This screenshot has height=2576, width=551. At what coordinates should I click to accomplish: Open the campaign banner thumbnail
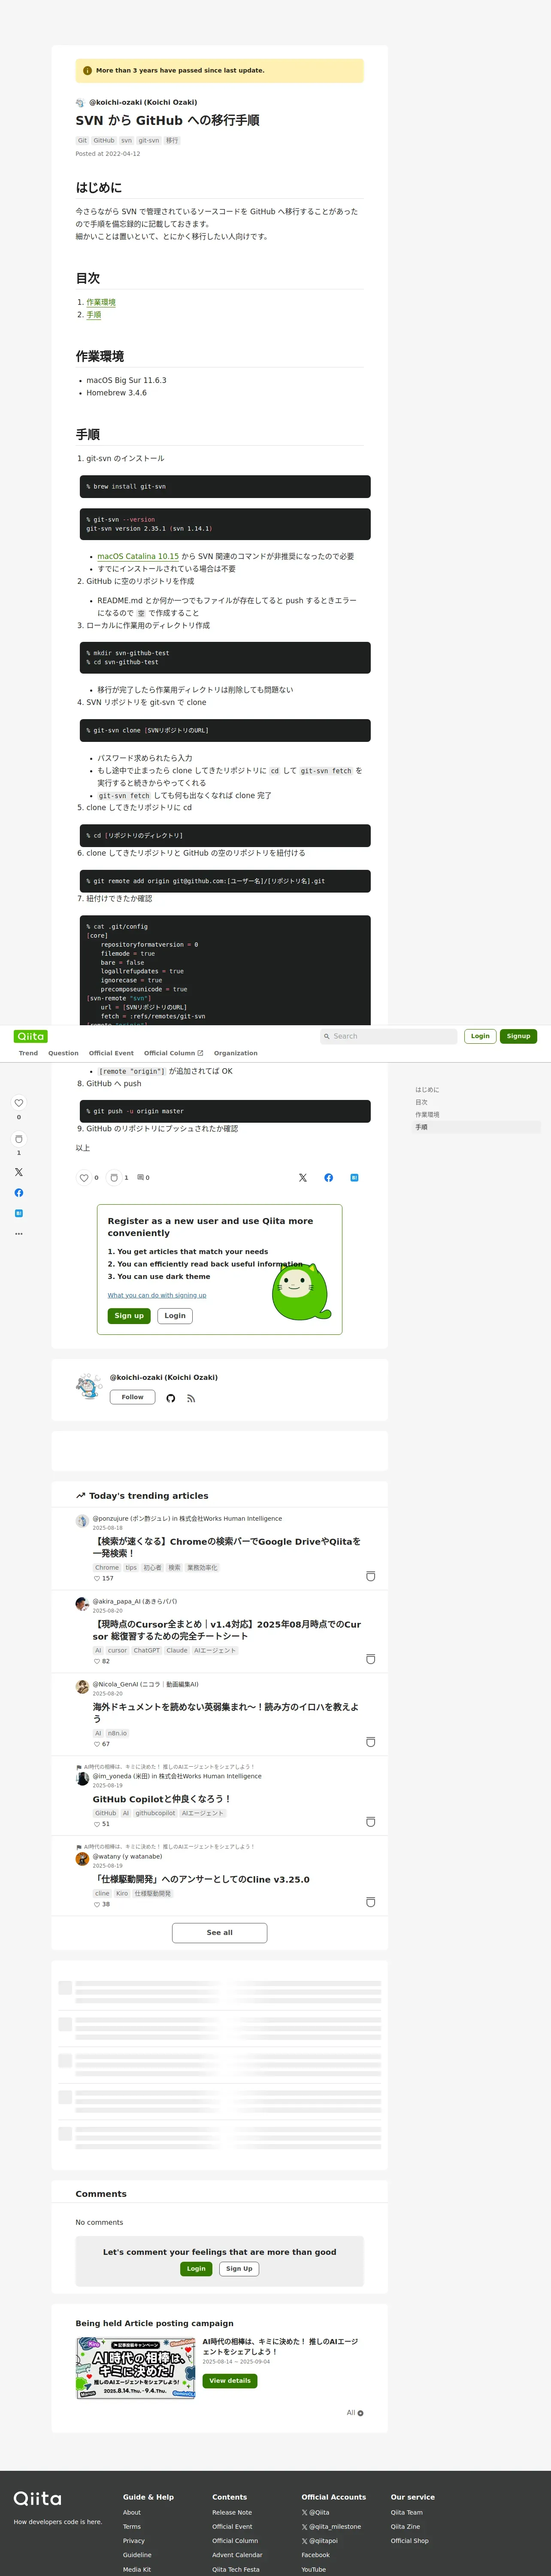(x=136, y=2368)
